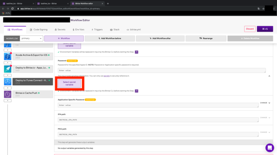The width and height of the screenshot is (277, 155).
Task: Open the apps bookmark shortcut
Action: [6, 13]
